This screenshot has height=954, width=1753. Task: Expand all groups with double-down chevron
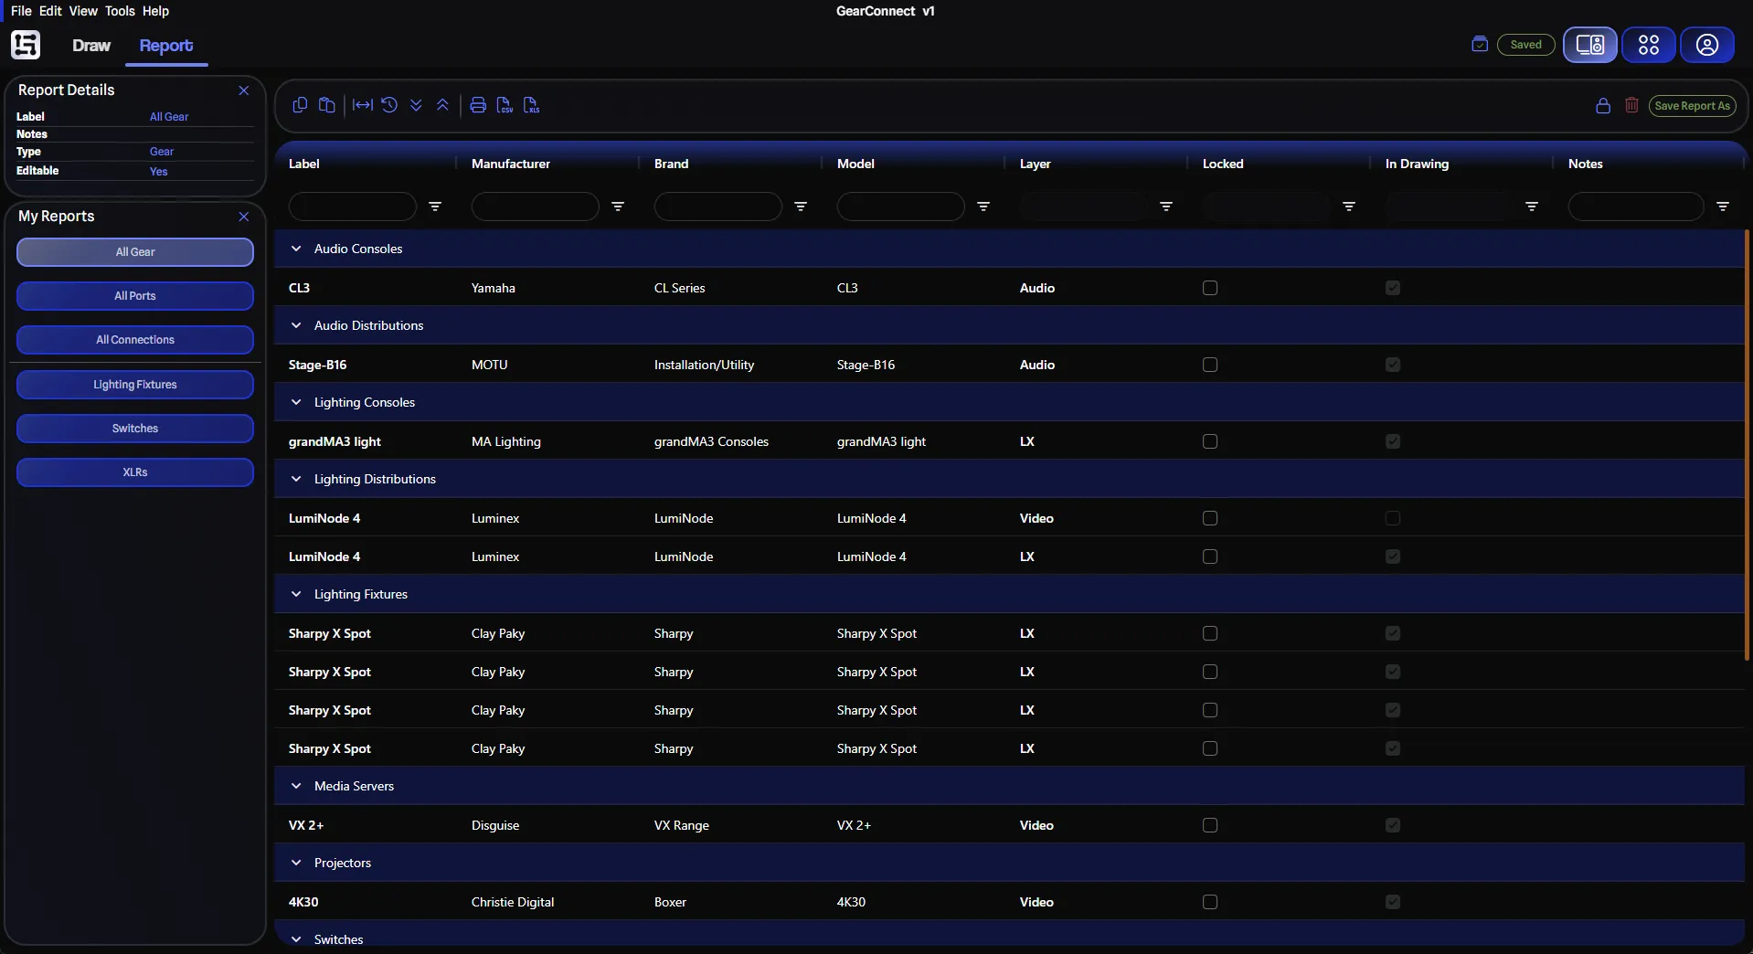click(x=416, y=105)
